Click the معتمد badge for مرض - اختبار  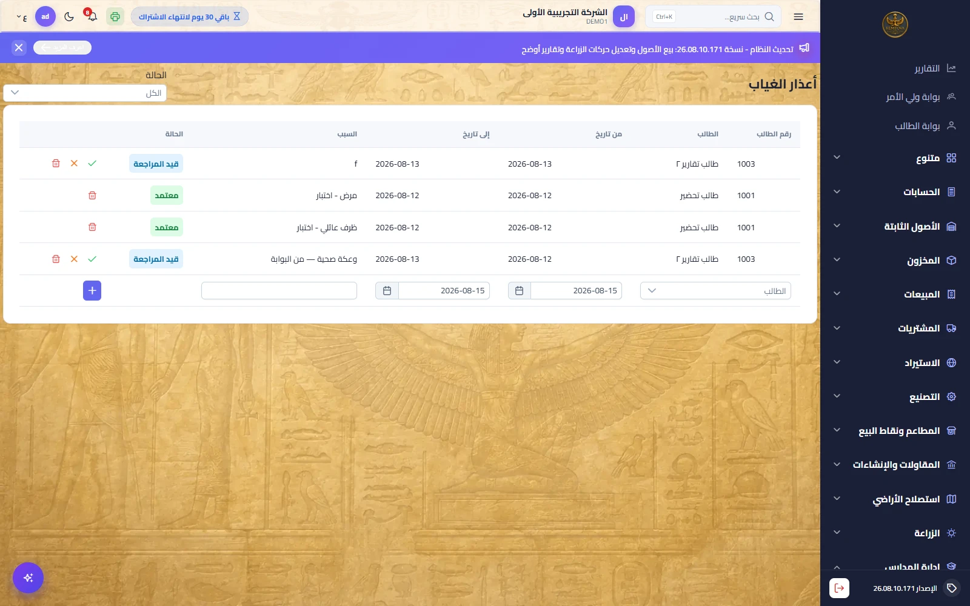coord(167,195)
